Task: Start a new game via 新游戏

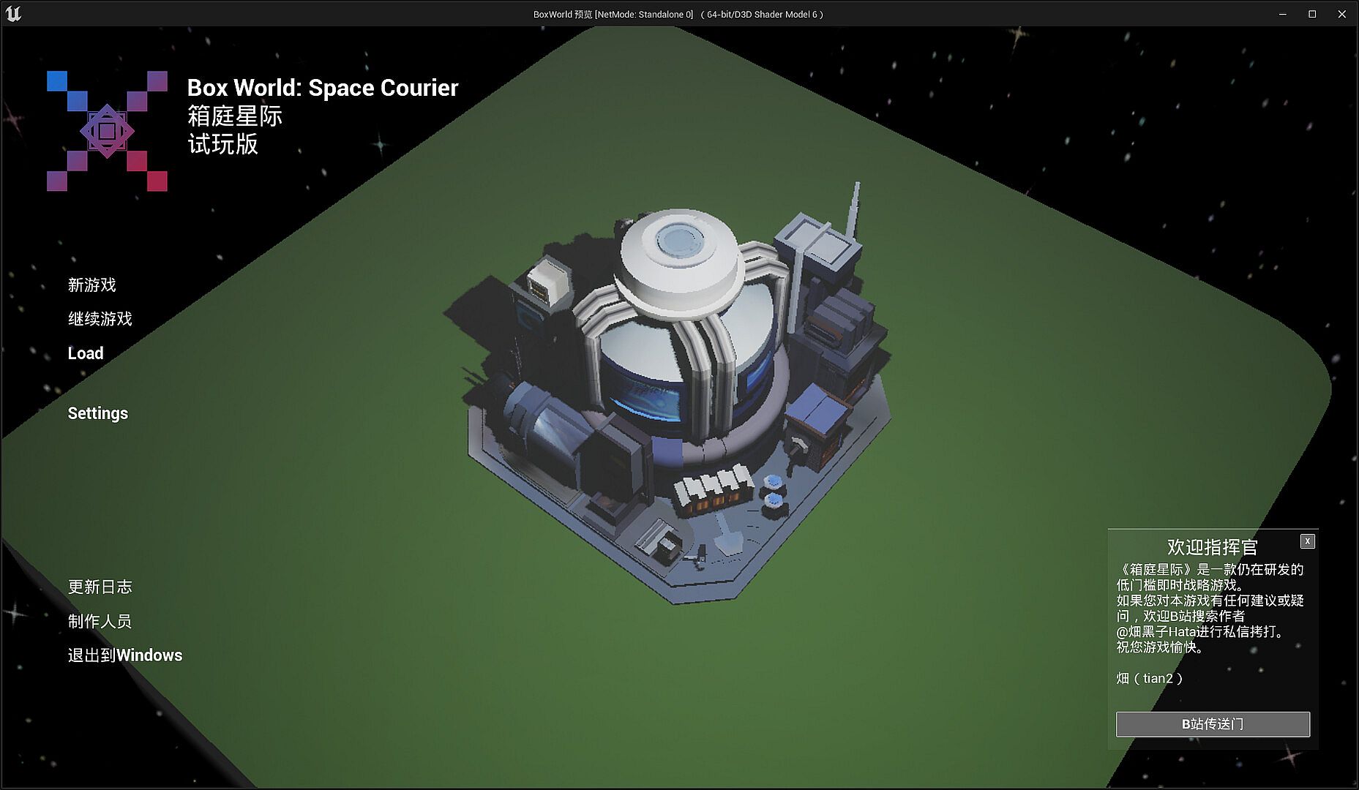Action: 91,285
